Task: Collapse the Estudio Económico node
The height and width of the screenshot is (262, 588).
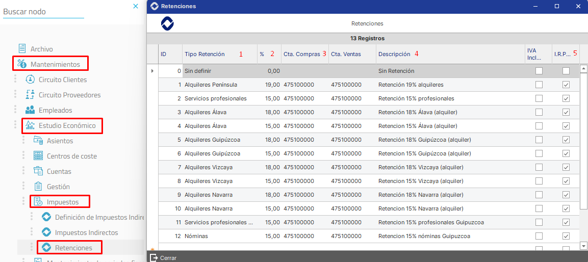Action: coord(67,125)
